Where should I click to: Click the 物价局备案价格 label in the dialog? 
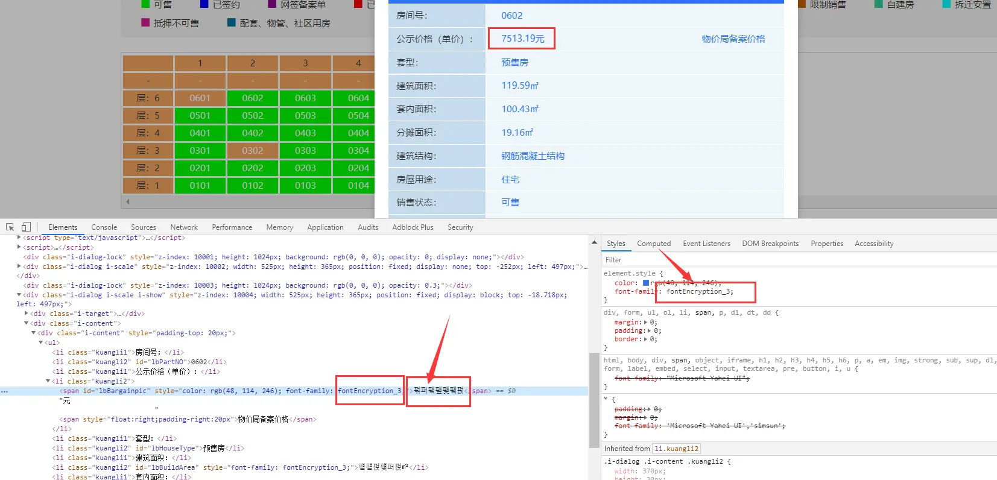coord(733,39)
